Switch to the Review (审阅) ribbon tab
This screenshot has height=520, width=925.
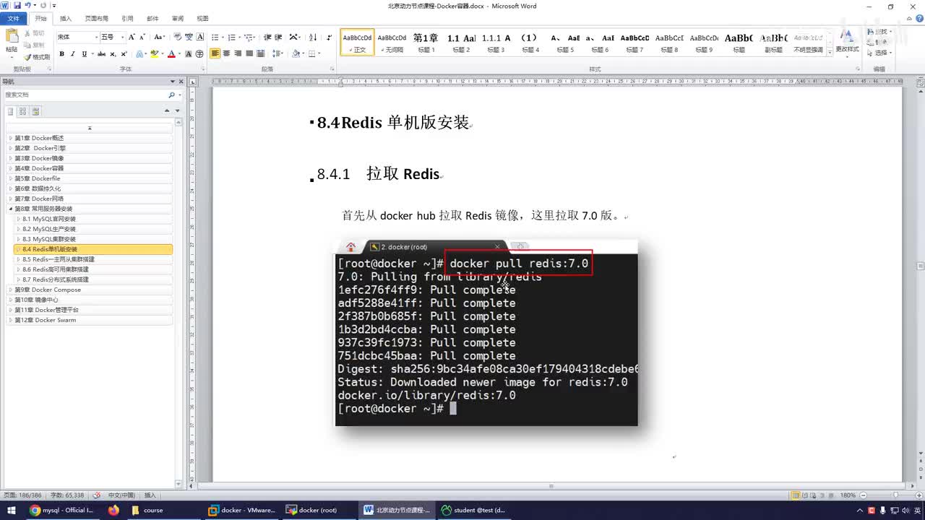point(177,19)
